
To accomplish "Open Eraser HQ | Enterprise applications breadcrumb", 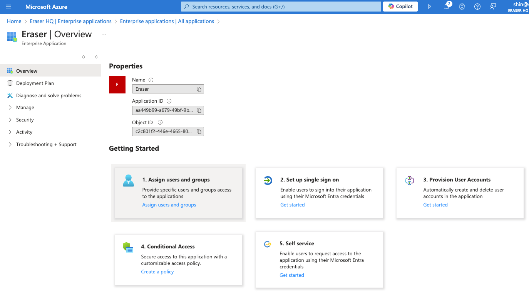I will (x=71, y=22).
